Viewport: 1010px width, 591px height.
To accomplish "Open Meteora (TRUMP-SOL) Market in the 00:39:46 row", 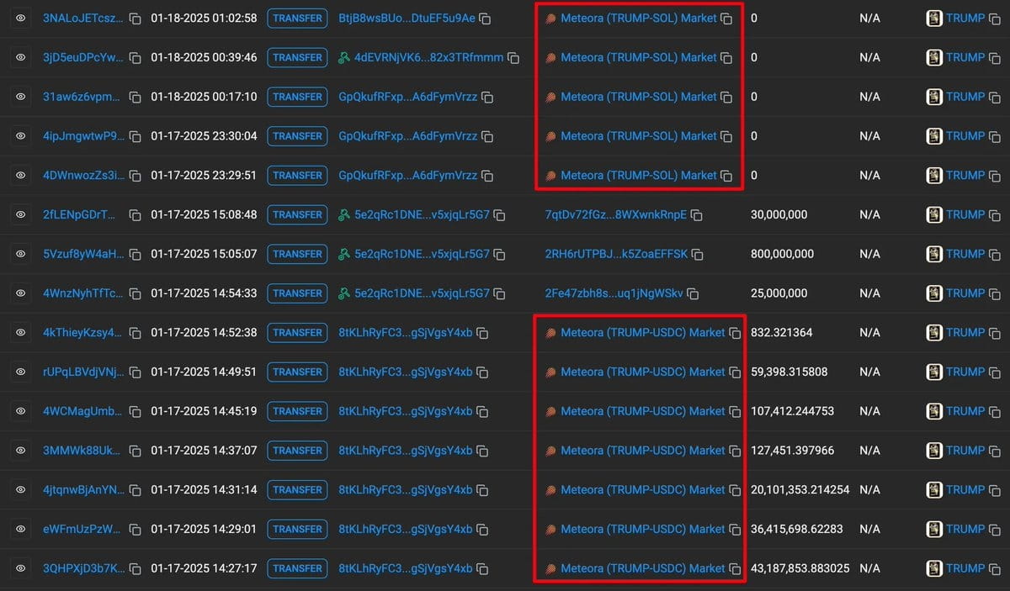I will (639, 57).
